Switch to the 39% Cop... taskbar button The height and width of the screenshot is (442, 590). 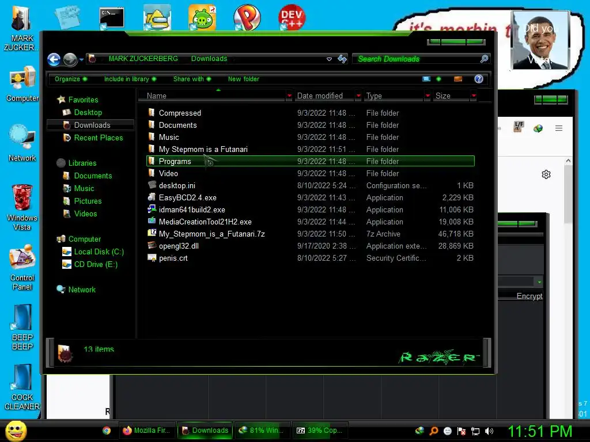[x=320, y=430]
